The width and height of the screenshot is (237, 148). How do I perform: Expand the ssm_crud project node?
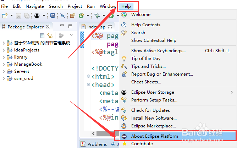pos(4,78)
